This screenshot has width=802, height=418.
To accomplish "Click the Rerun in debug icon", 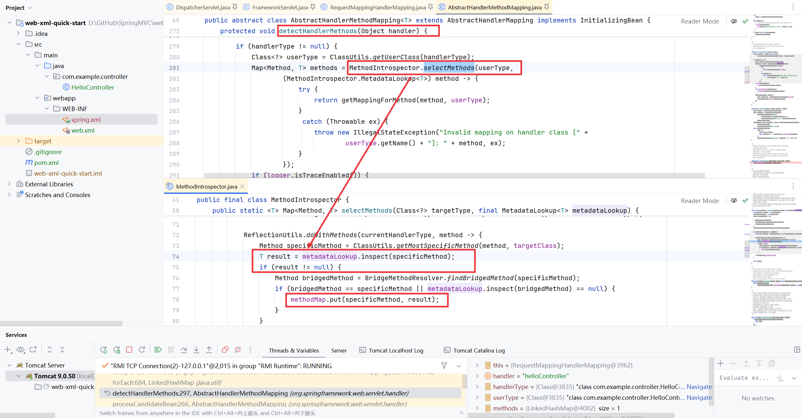I will tap(117, 350).
